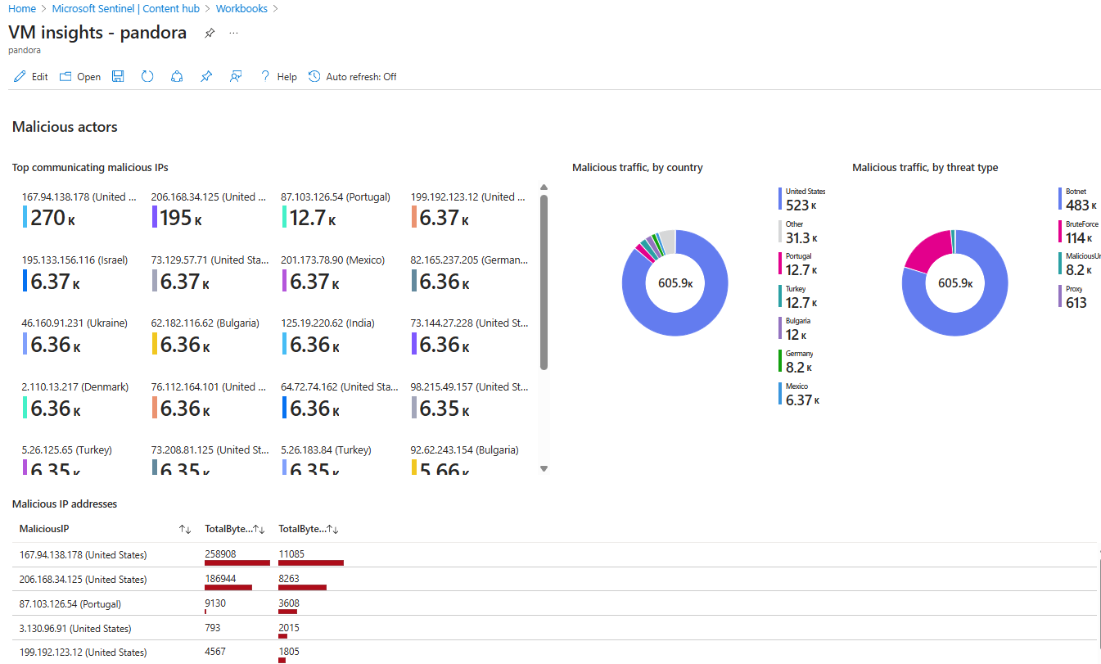This screenshot has height=664, width=1101.
Task: Select the 87.103.126.54 (Portugal) table row
Action: click(x=70, y=604)
